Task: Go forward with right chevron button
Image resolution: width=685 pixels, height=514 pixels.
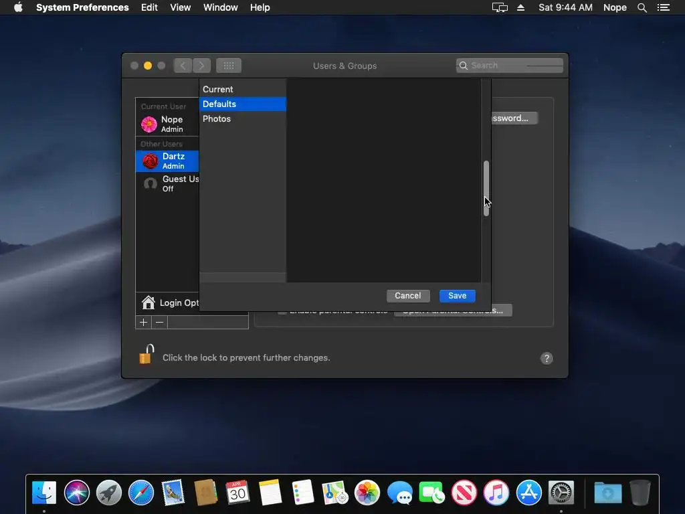Action: 201,66
